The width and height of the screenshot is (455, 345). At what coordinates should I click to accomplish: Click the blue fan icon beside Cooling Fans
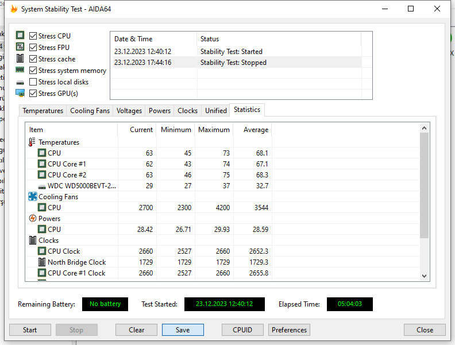[33, 196]
